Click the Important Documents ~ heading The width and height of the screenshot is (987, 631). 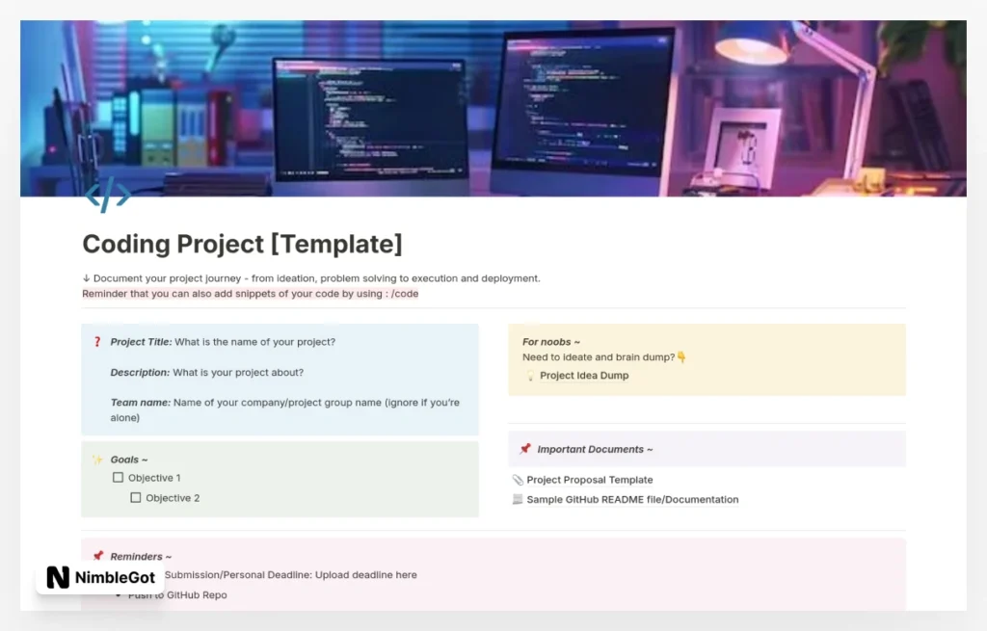tap(595, 449)
